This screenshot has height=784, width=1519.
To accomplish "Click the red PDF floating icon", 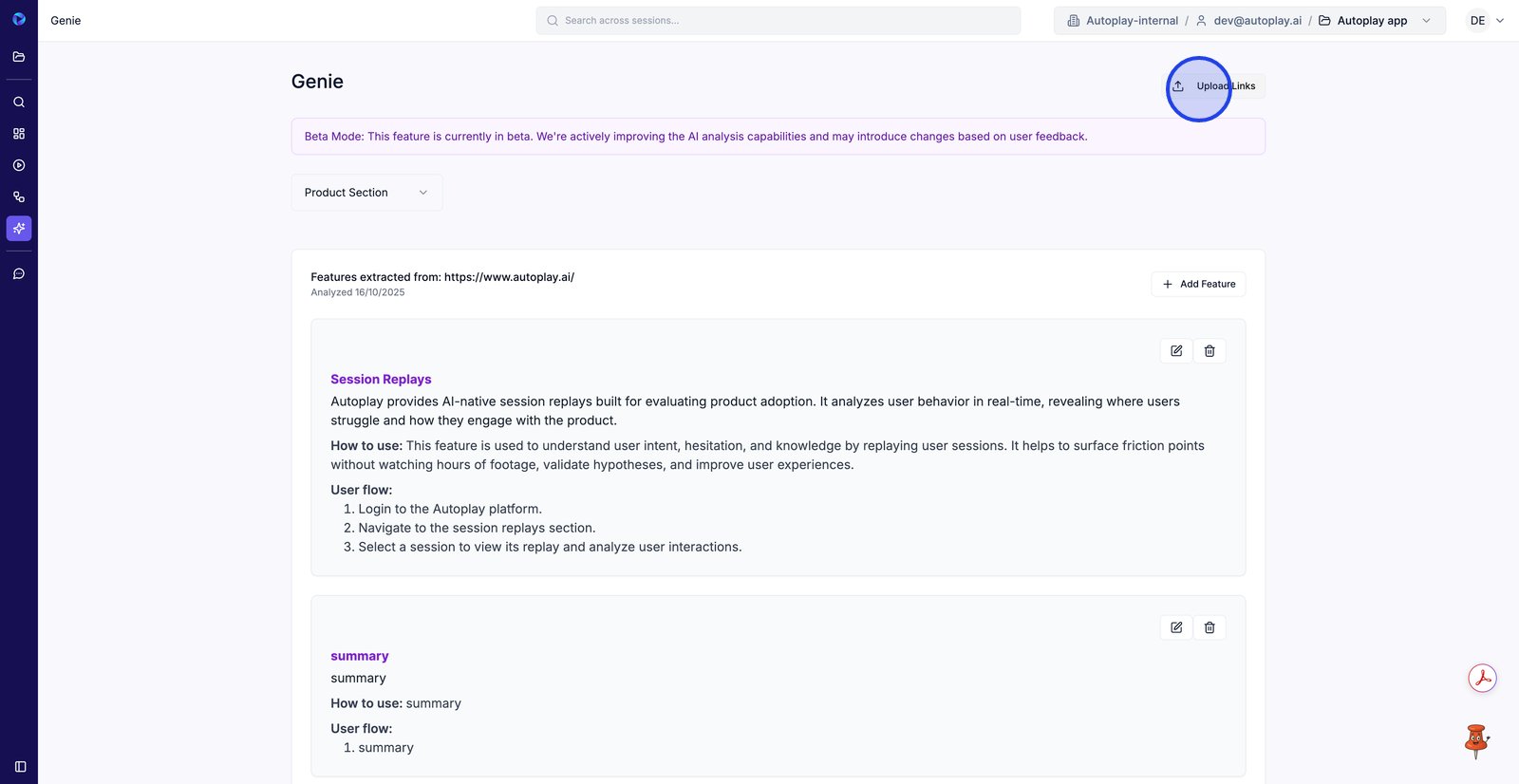I will (x=1482, y=678).
